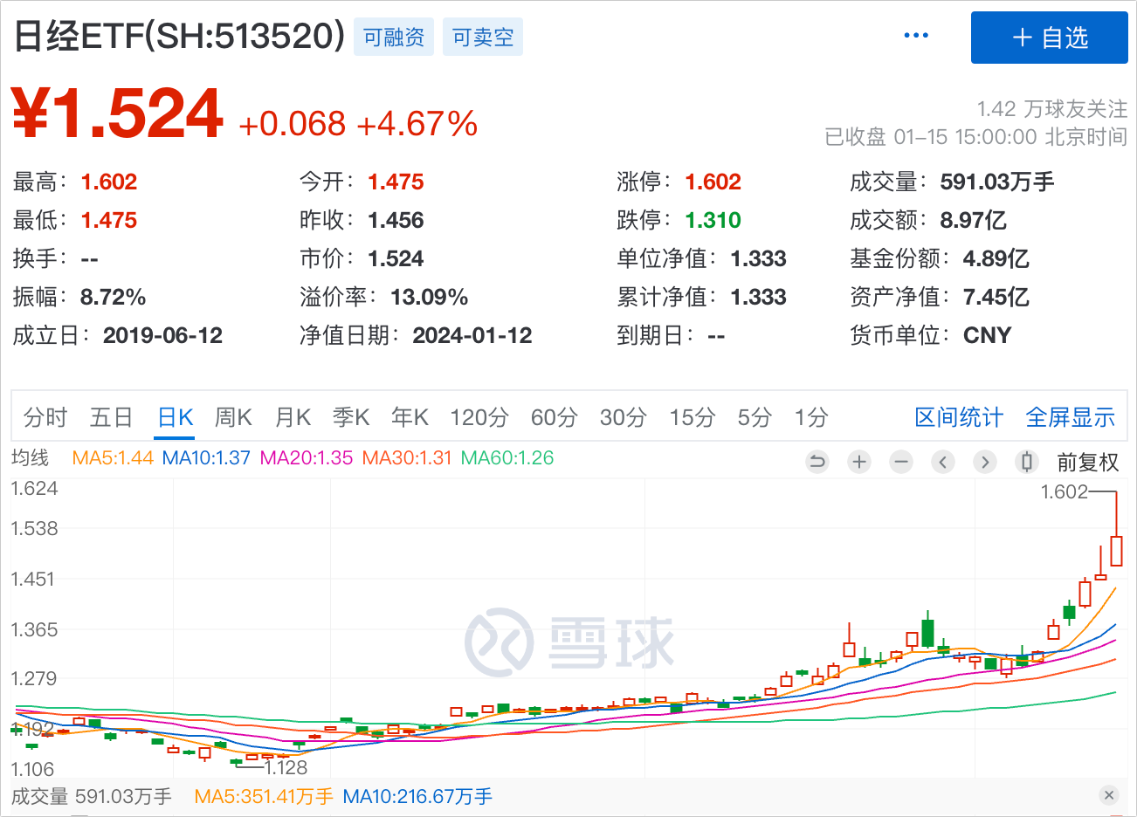
Task: Click 全屏显示 to view fullscreen
Action: [x=1070, y=417]
